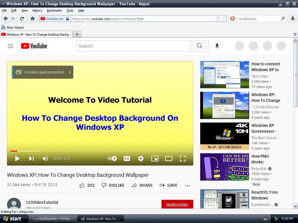Expand the Includes paid promotion notice
The width and height of the screenshot is (298, 223).
(x=42, y=72)
